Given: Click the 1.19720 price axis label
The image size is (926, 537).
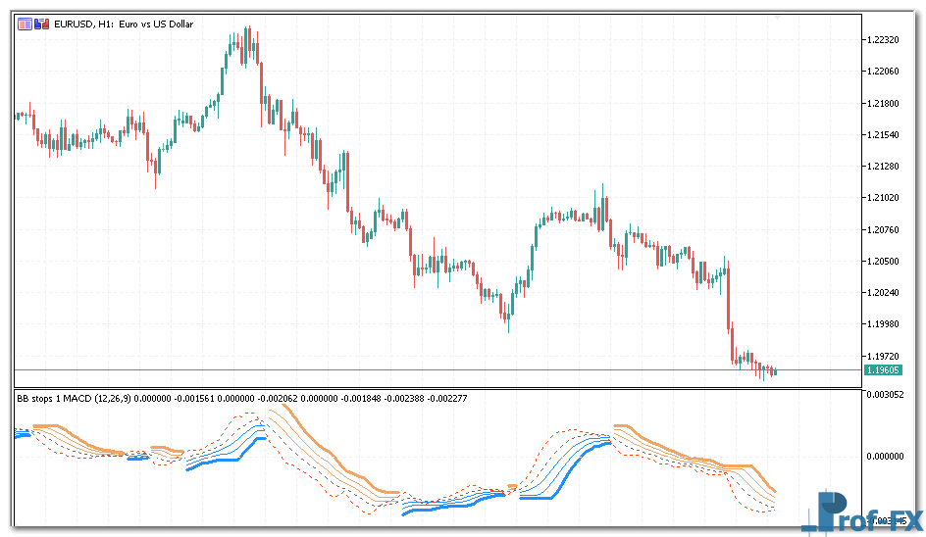Looking at the screenshot, I should click(885, 357).
